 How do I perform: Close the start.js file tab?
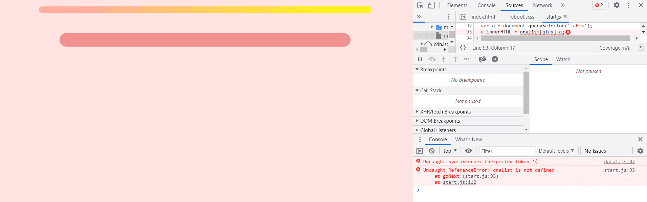565,16
